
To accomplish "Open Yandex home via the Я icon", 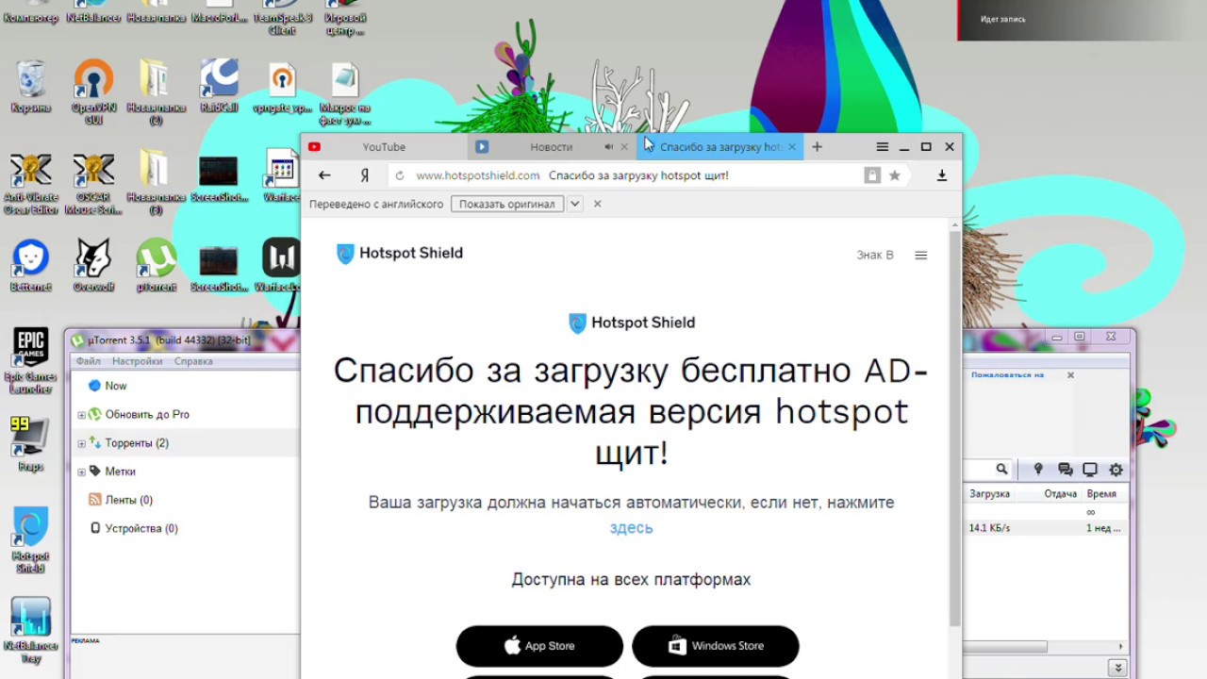I will tap(364, 175).
